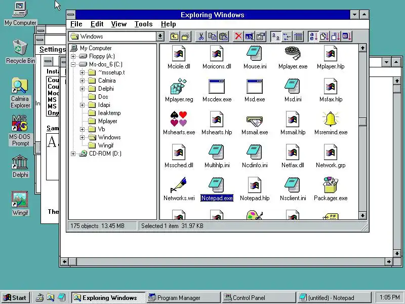Open file properties toolbar icon
Image resolution: width=405 pixels, height=304 pixels.
pyautogui.click(x=261, y=36)
